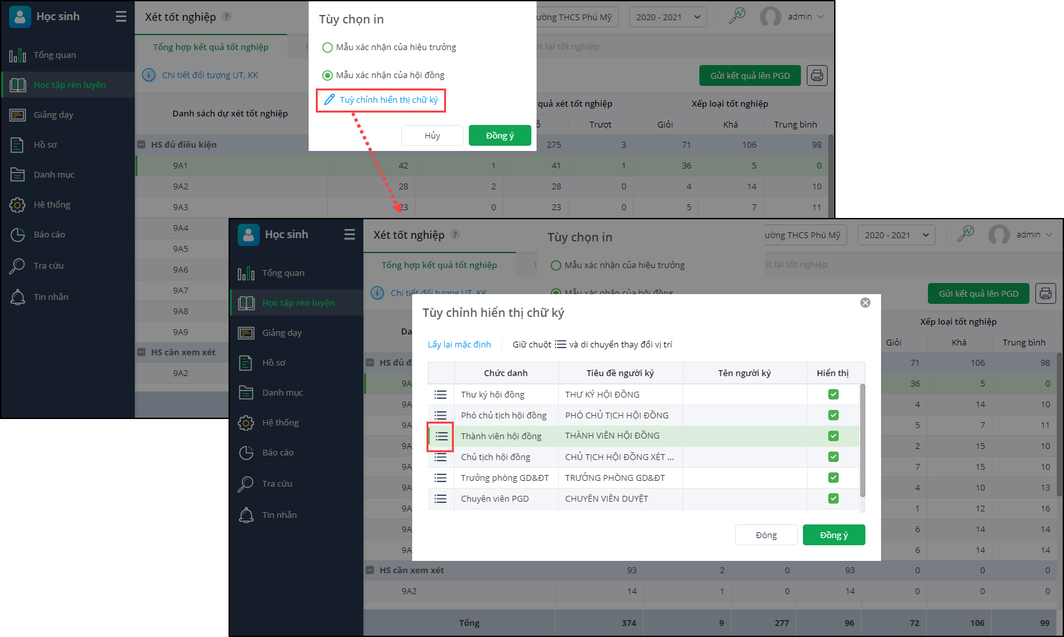Grab the reorder handle for Thư ký hội đồng

[x=441, y=394]
